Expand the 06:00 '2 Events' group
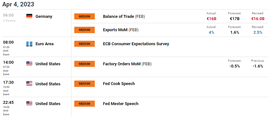Viewport: 268px width, 121px height. [x=9, y=21]
